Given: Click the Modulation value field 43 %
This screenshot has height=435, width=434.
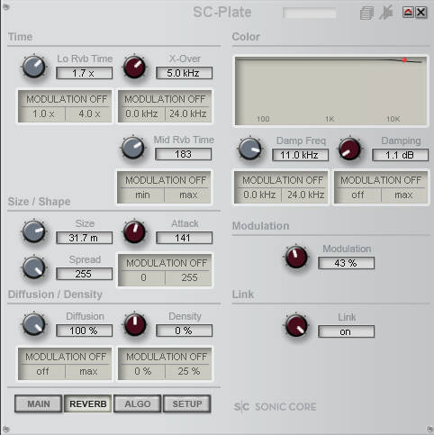Looking at the screenshot, I should coord(346,263).
